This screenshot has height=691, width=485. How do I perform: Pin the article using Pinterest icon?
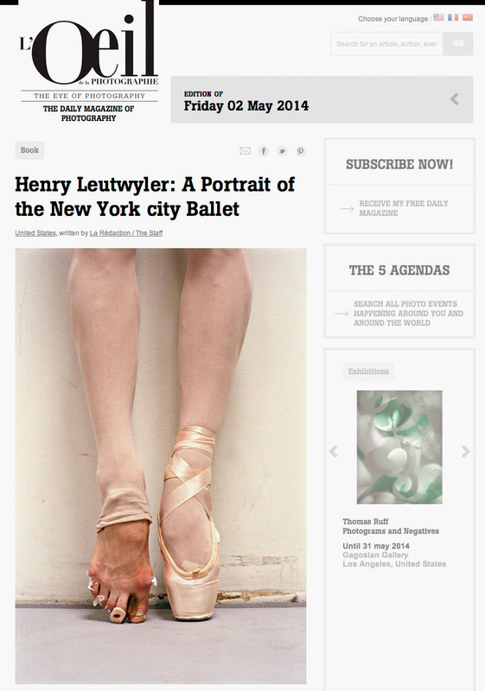tap(300, 151)
